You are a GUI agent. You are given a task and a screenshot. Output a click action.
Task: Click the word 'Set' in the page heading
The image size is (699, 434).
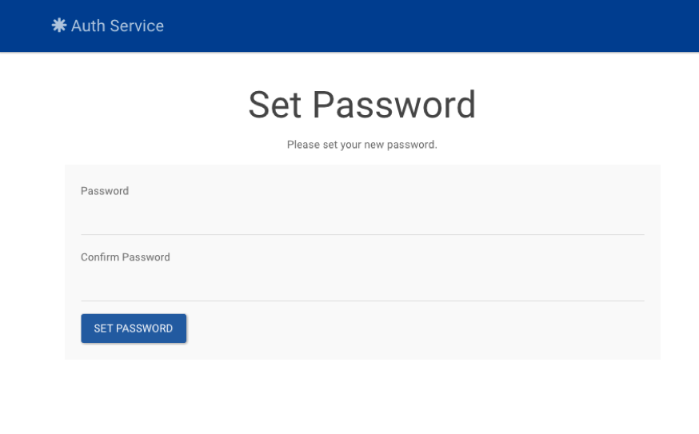click(275, 105)
